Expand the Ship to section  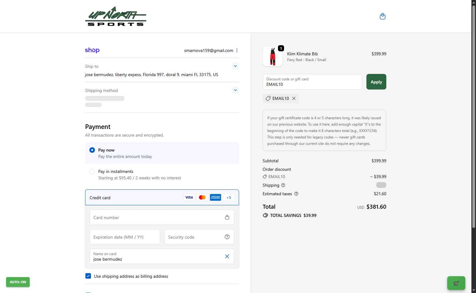pos(235,66)
